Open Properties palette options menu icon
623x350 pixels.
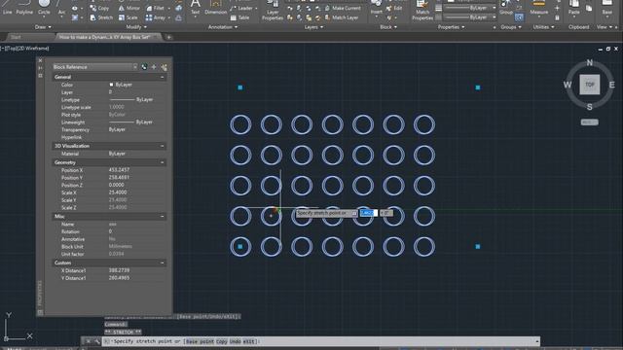tap(40, 76)
